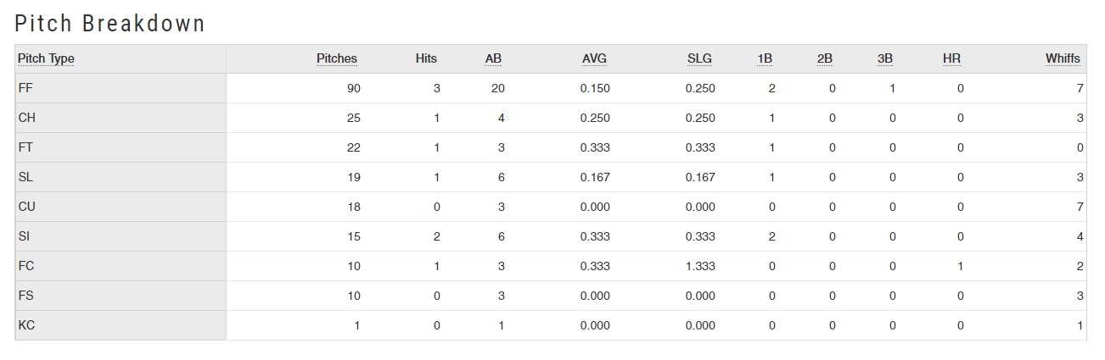Sort rows by SLG column header
Image resolution: width=1105 pixels, height=360 pixels.
[699, 58]
